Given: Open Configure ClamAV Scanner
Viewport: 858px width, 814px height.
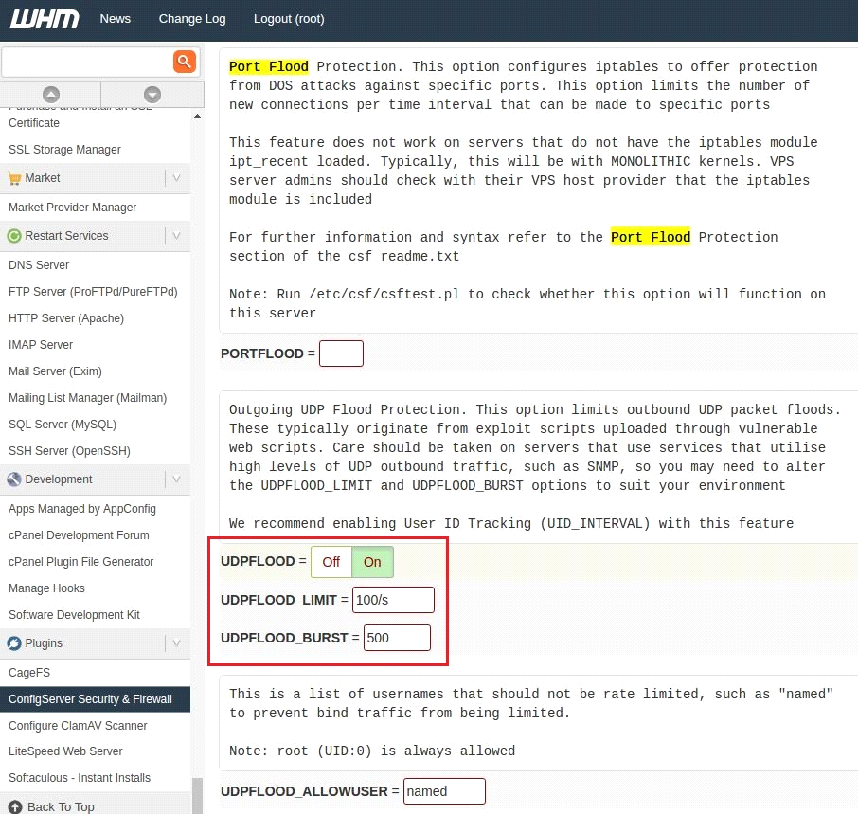Looking at the screenshot, I should point(78,726).
